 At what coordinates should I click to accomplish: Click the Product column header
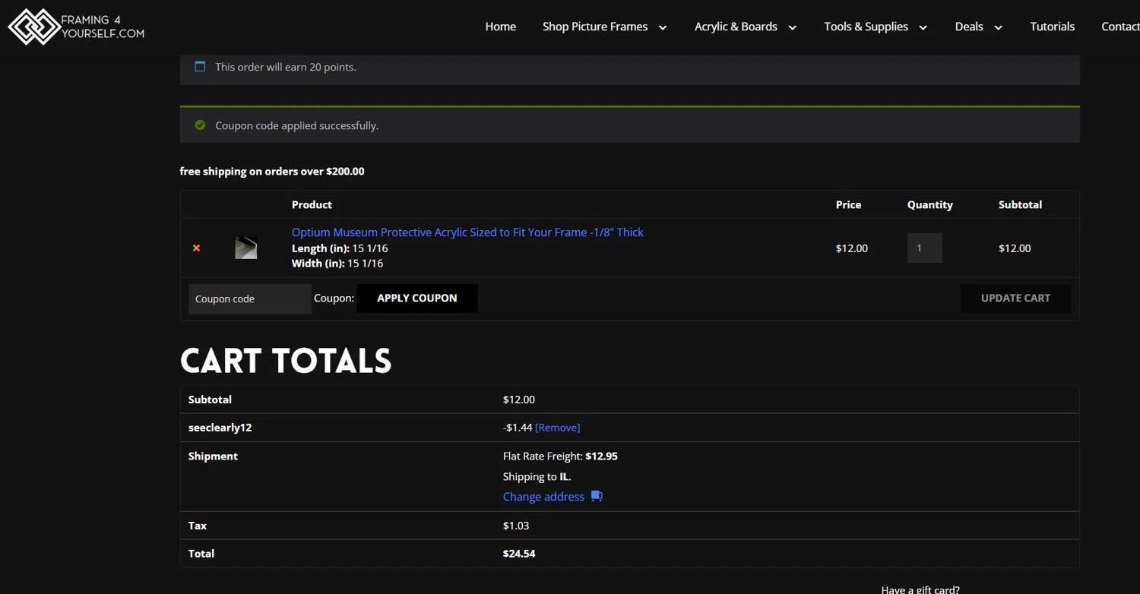312,204
